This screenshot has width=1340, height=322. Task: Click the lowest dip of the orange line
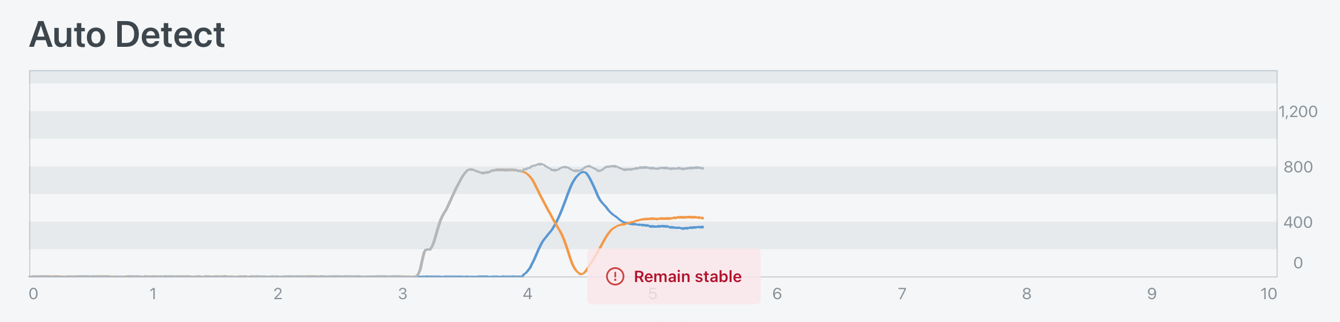(x=580, y=274)
